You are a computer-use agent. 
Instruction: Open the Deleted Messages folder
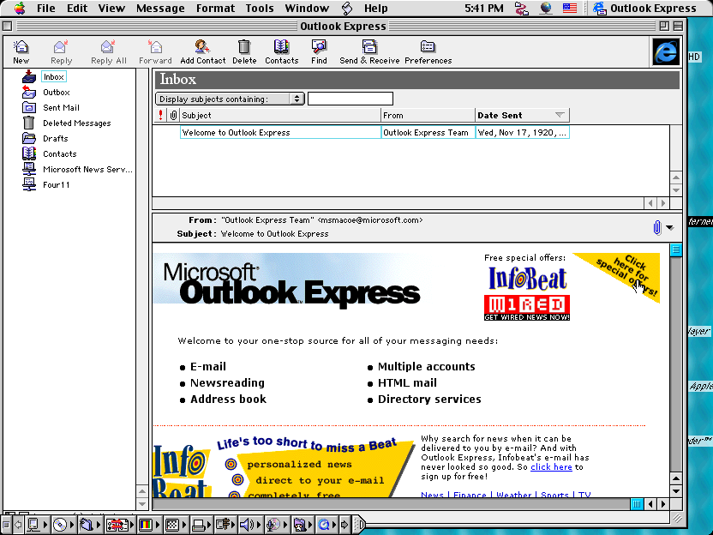tap(77, 123)
